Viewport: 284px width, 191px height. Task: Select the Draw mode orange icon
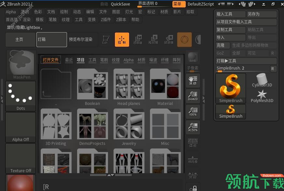pos(122,40)
